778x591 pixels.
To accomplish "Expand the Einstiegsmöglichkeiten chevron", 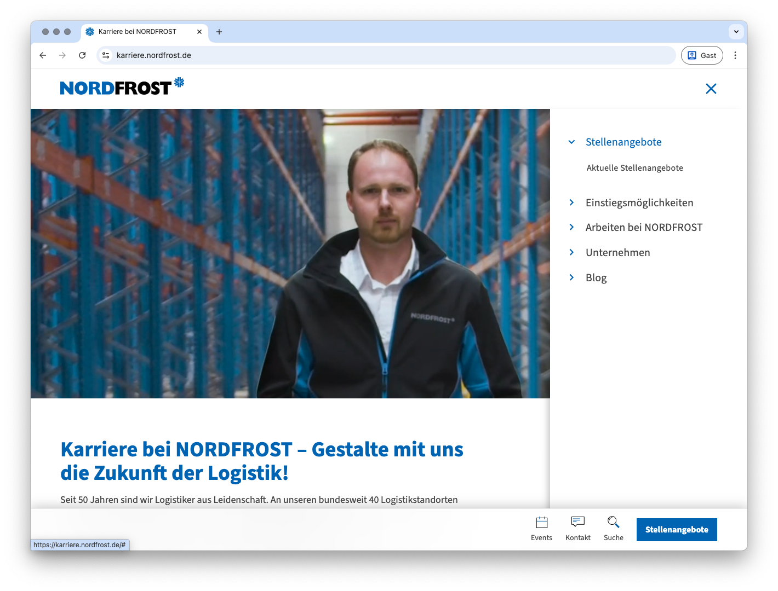I will pyautogui.click(x=571, y=202).
